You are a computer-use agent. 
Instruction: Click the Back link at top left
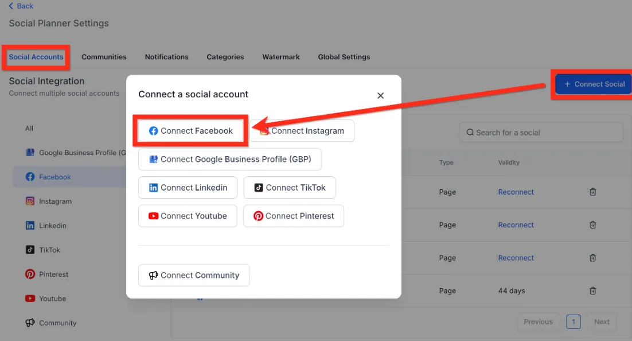[21, 6]
